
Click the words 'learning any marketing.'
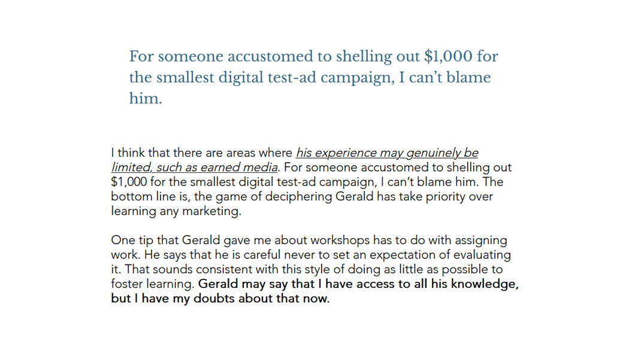tap(176, 211)
